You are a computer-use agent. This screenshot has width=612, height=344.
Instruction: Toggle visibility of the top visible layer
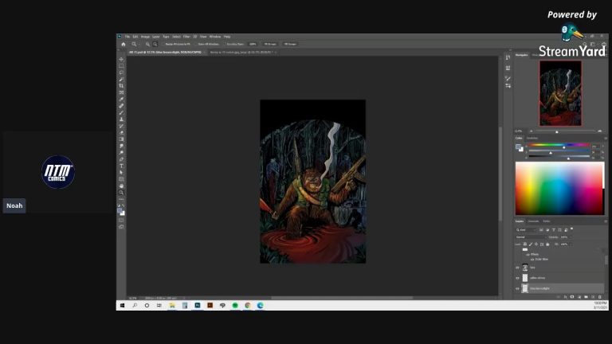517,268
